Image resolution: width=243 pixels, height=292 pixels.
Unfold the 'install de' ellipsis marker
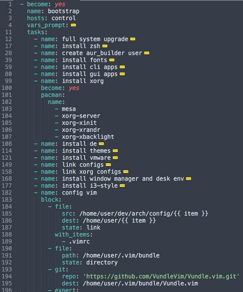[102, 144]
